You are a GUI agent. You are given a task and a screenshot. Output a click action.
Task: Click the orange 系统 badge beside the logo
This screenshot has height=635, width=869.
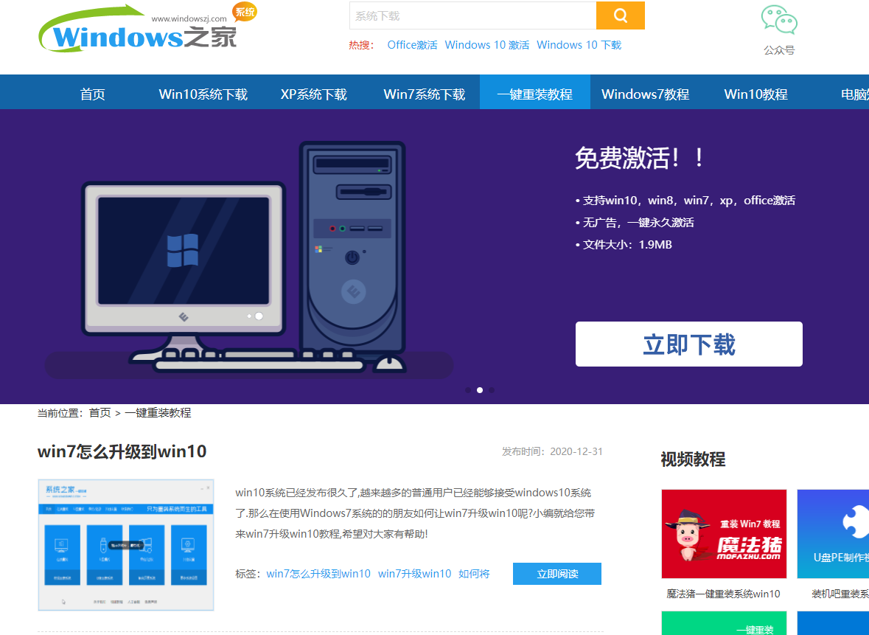[x=243, y=11]
